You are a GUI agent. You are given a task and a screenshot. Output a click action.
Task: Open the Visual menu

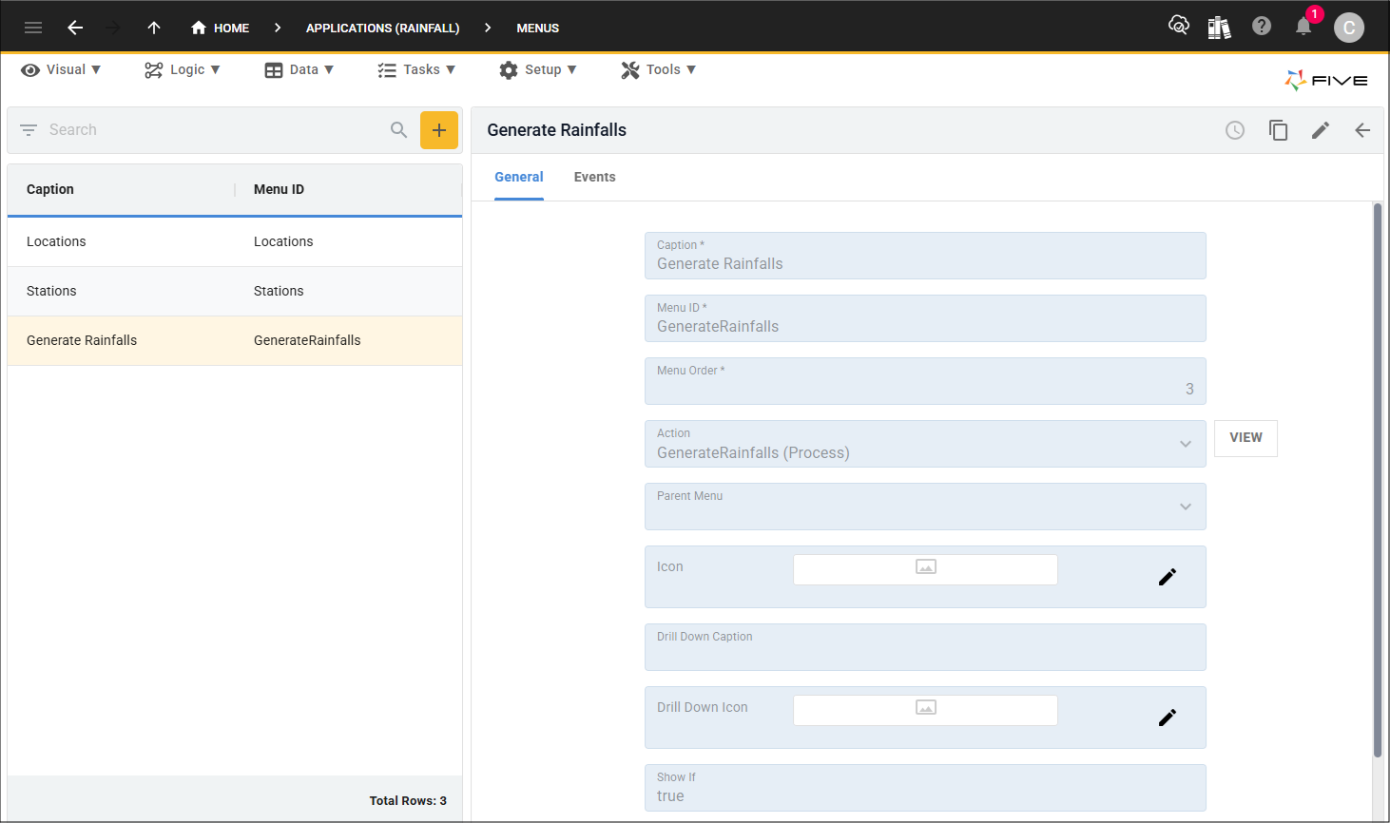[61, 69]
